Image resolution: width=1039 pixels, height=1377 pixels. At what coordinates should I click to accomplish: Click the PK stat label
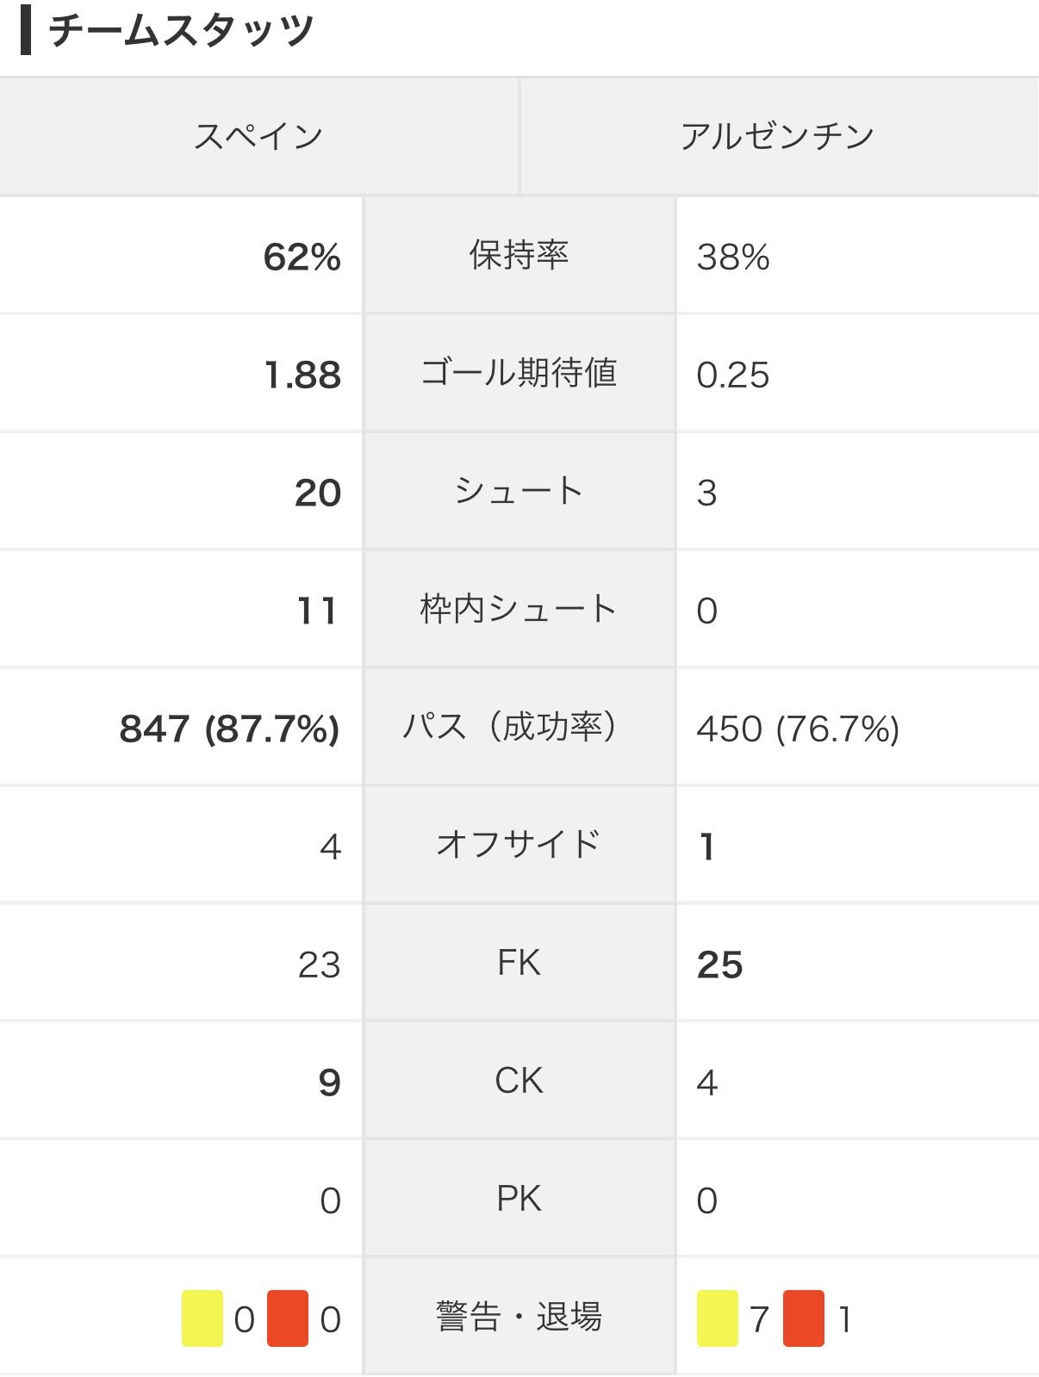coord(519,1199)
